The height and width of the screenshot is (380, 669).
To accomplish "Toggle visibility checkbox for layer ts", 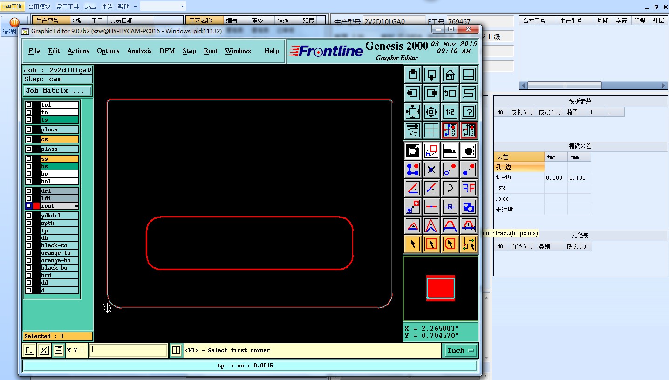I will coord(29,120).
